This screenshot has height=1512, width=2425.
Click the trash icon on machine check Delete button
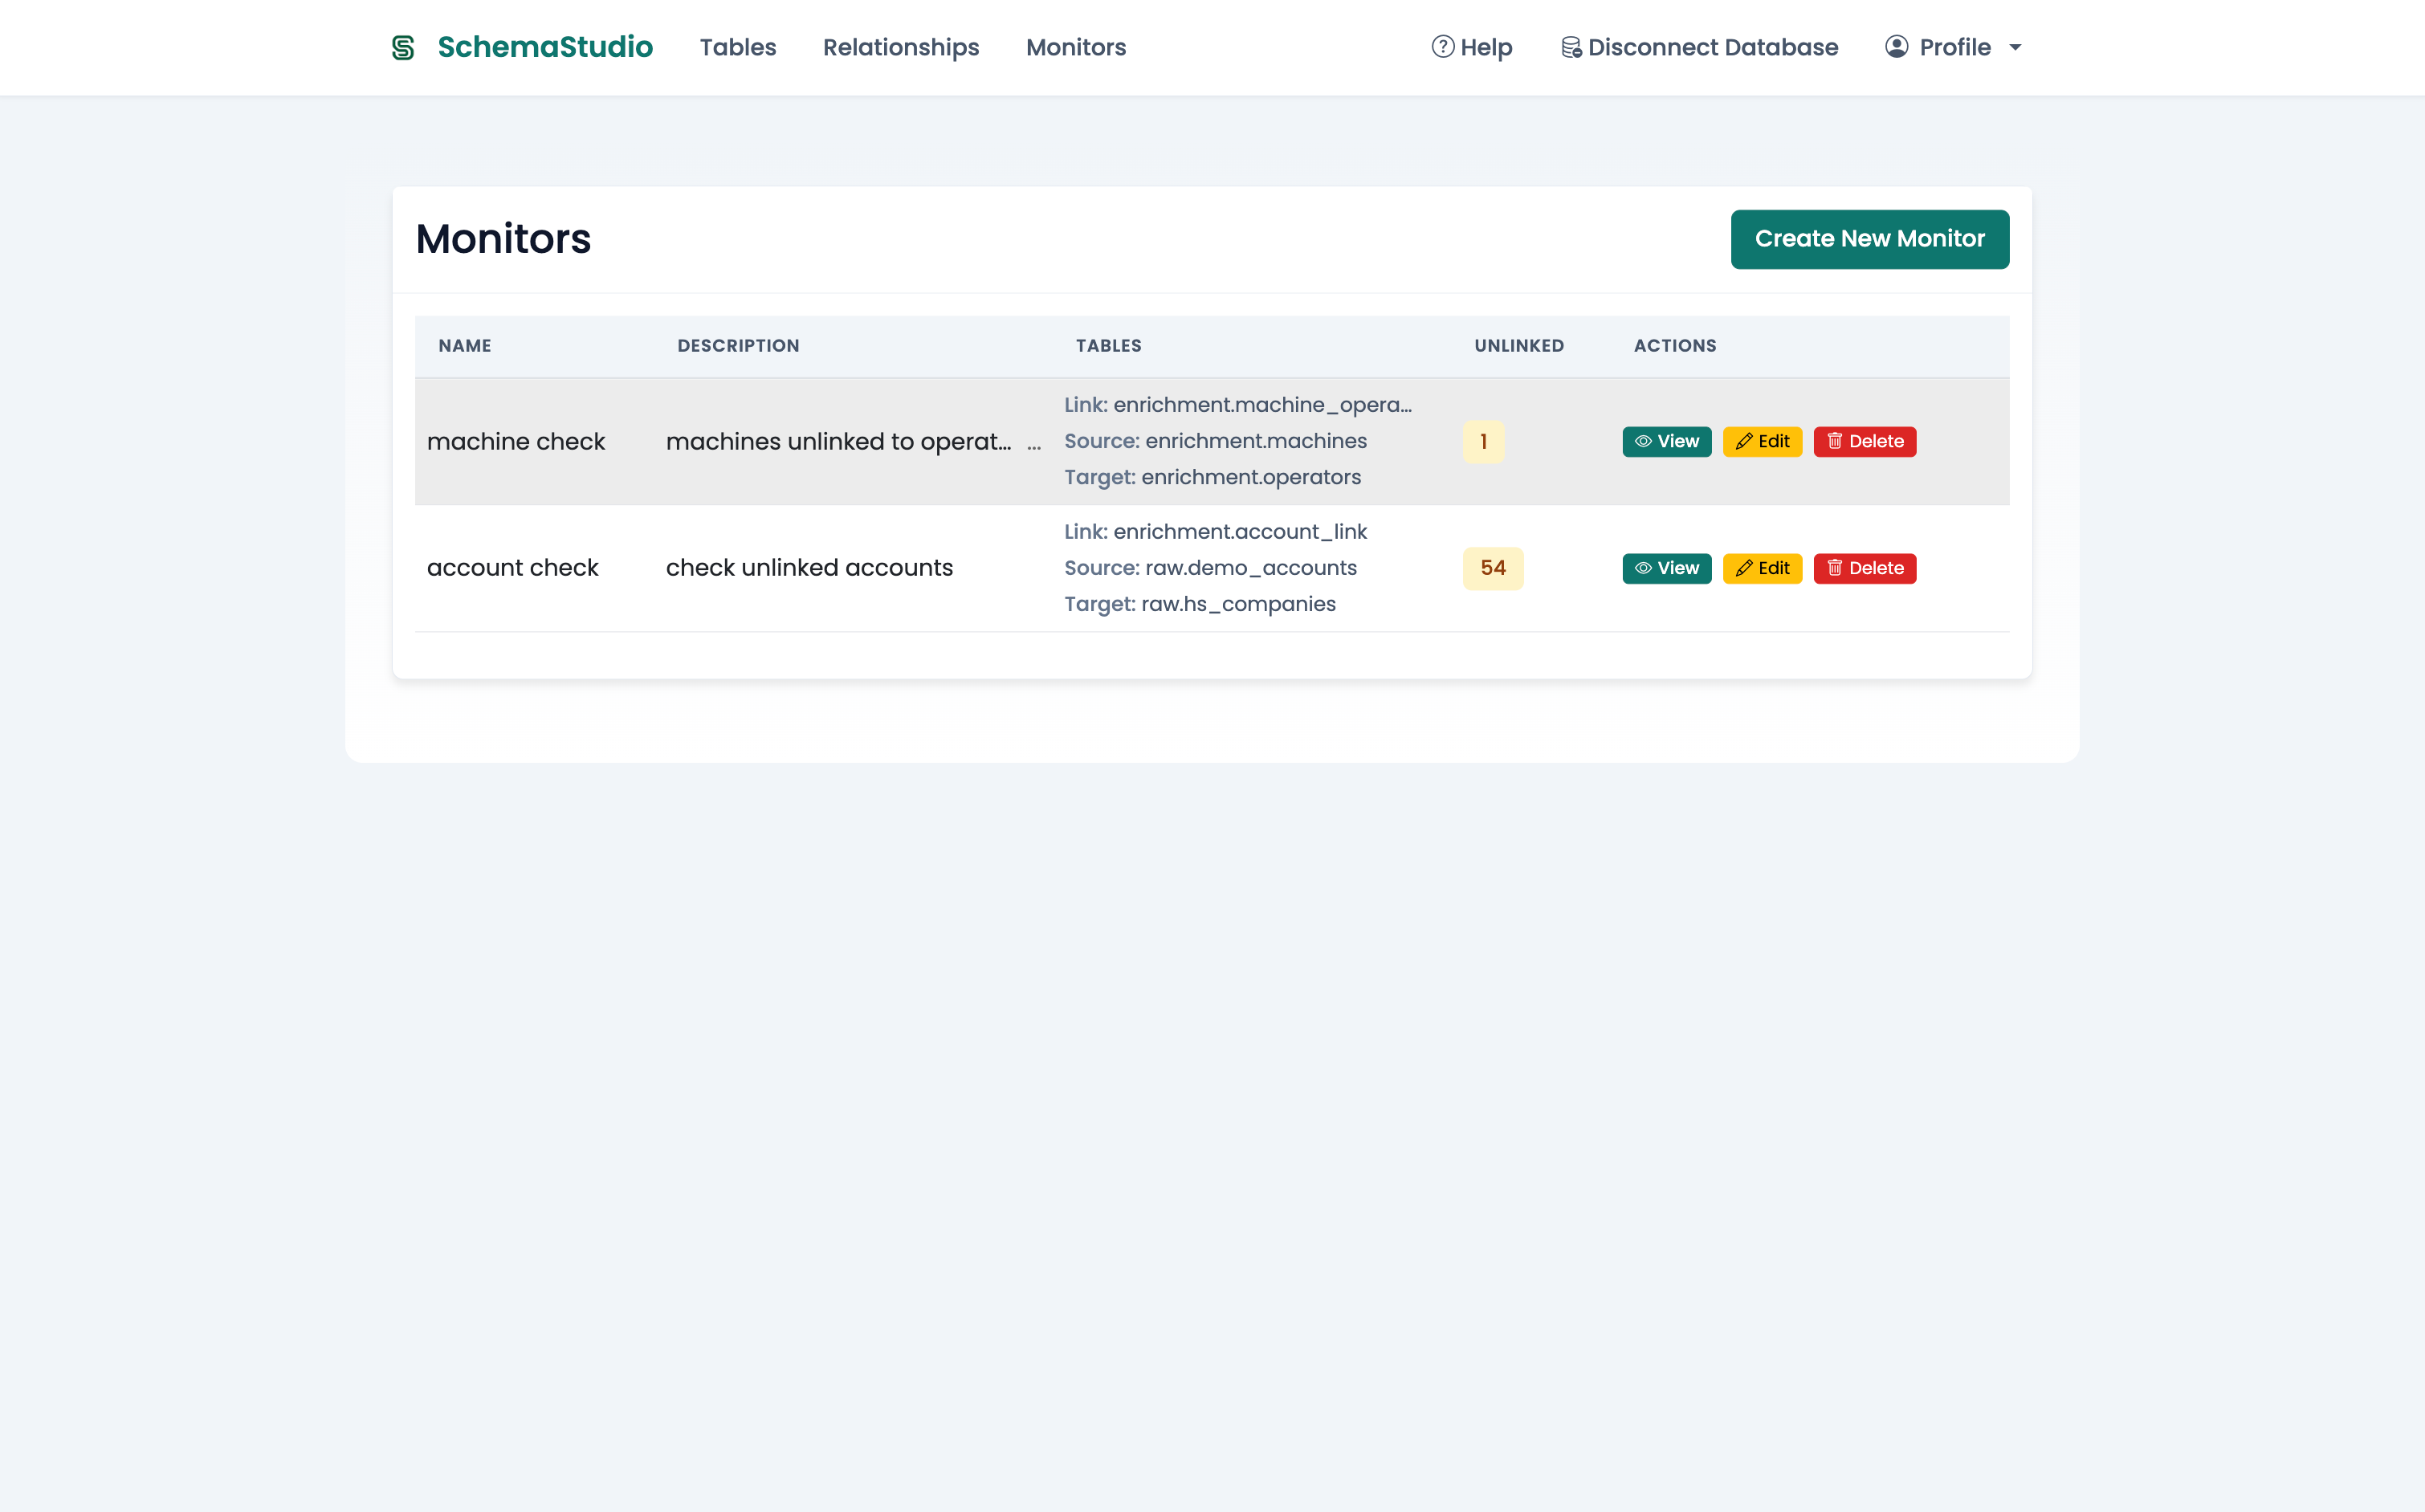[x=1836, y=441]
